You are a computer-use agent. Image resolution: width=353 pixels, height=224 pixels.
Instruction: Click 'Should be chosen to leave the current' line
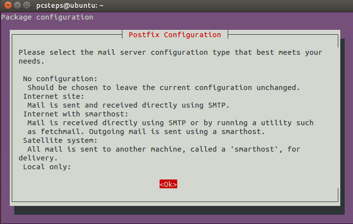[x=164, y=88]
